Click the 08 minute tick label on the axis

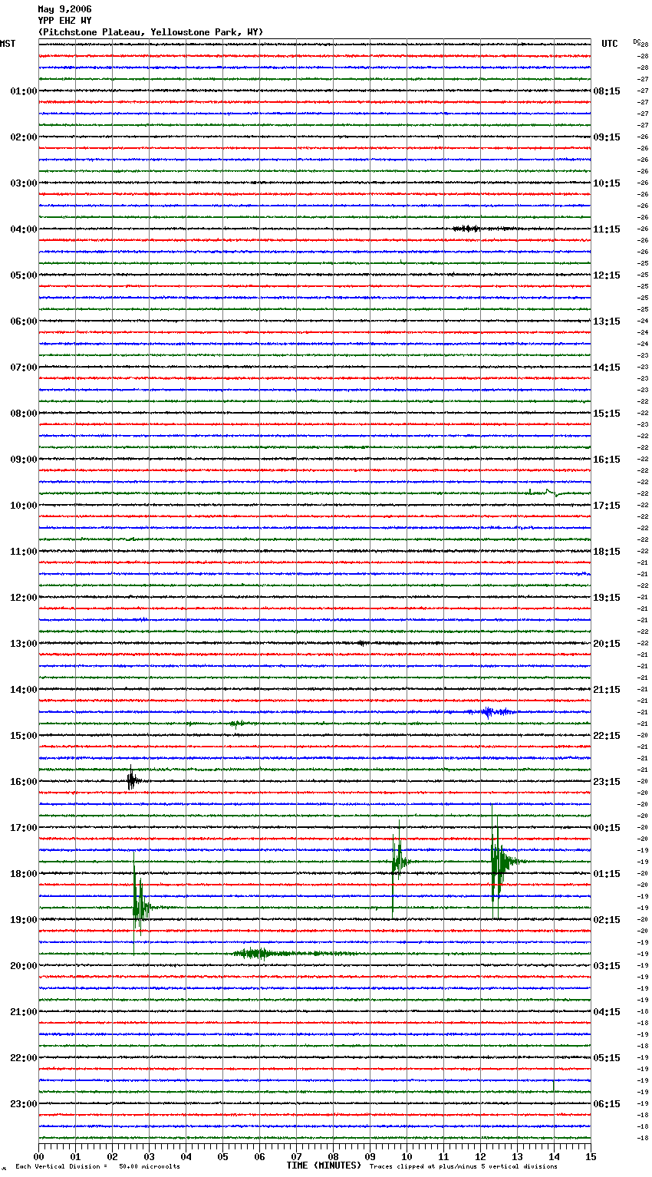coord(333,1156)
